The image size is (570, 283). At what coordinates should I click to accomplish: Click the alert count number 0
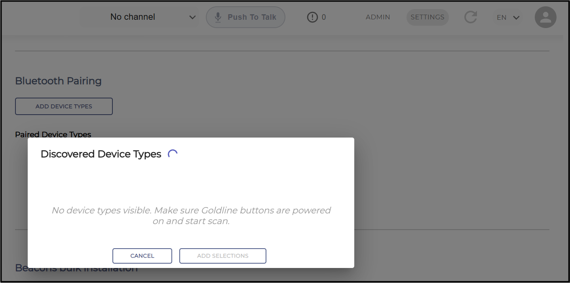pos(324,17)
